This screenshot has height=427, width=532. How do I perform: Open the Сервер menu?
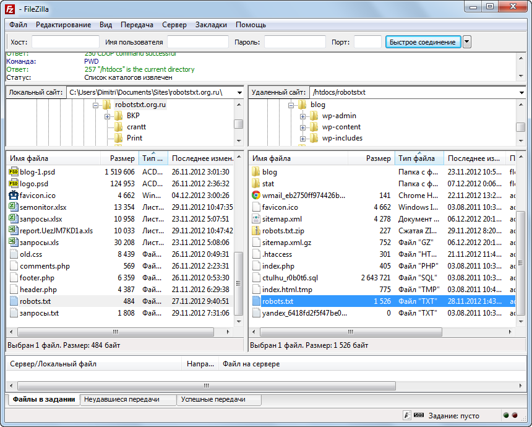pyautogui.click(x=174, y=25)
